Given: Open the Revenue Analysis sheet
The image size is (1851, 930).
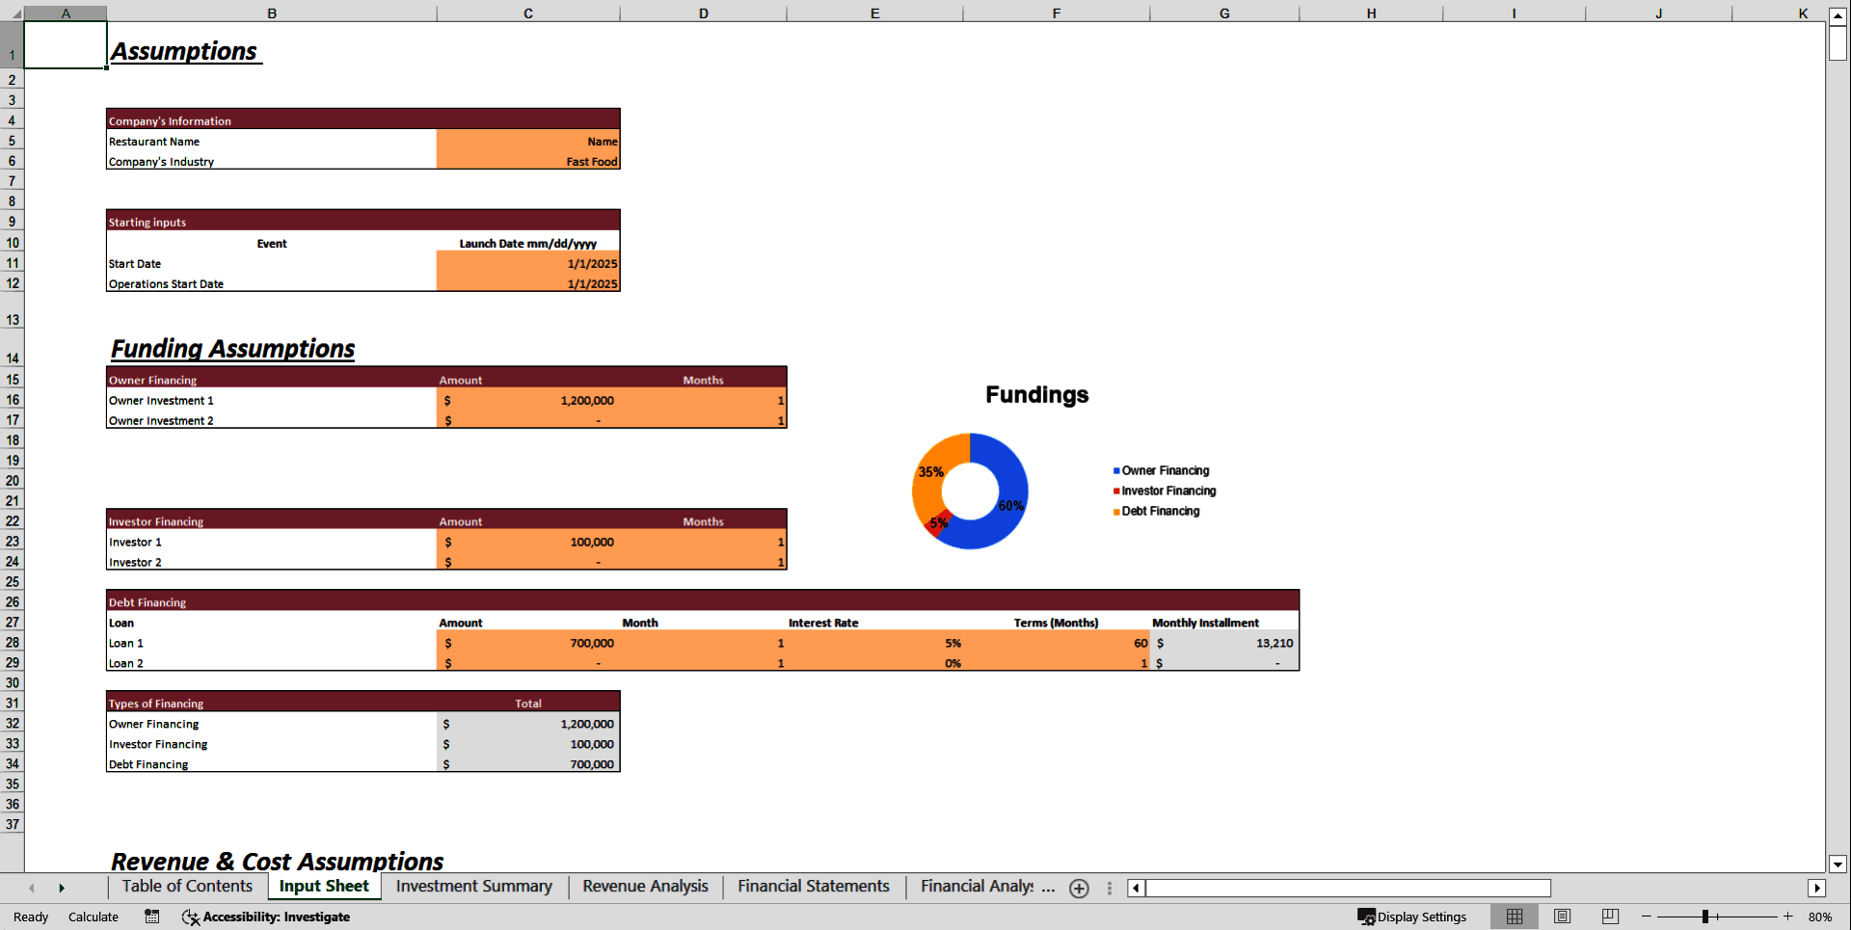Looking at the screenshot, I should pos(644,887).
